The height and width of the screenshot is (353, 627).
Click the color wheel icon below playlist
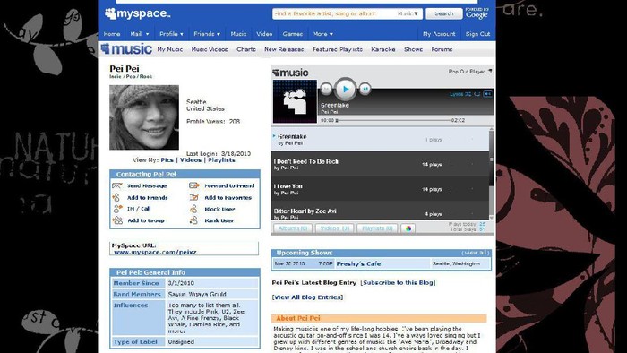pyautogui.click(x=408, y=228)
